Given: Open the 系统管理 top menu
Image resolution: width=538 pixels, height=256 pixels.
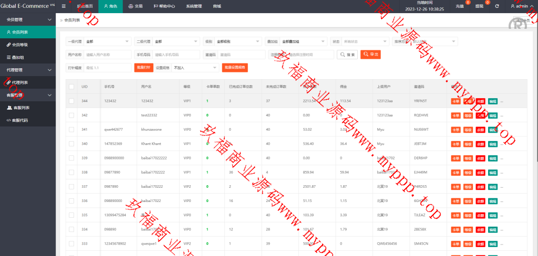Looking at the screenshot, I should 194,6.
